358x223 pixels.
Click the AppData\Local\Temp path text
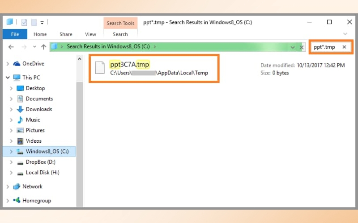coord(183,73)
